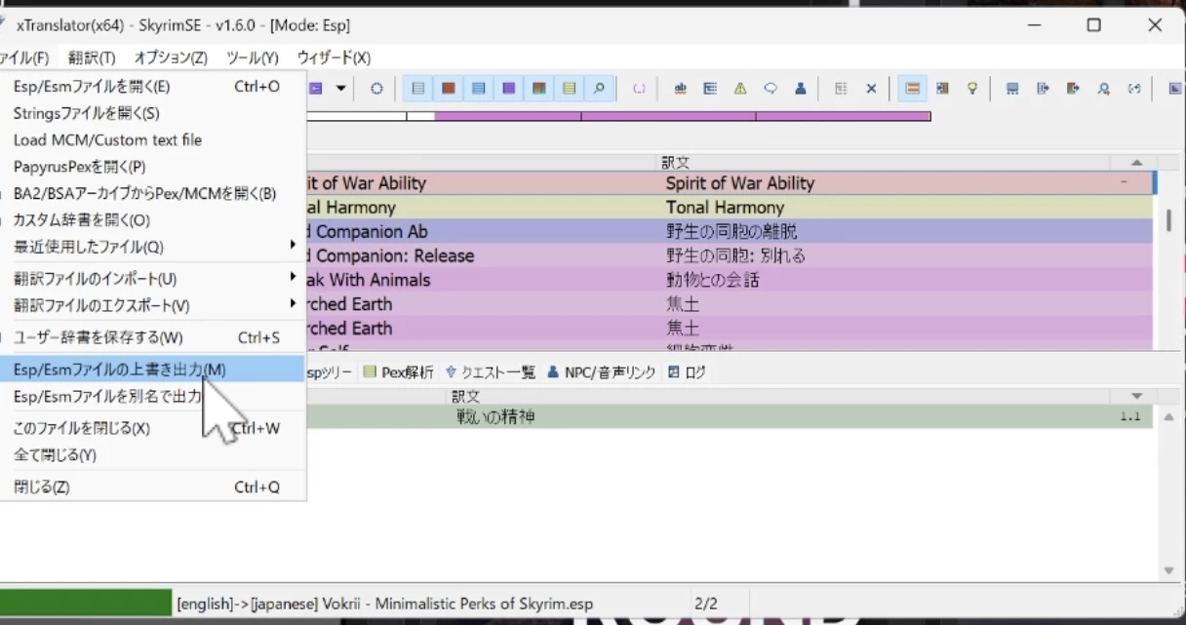Click the lower panel scrollbar up arrow
This screenshot has width=1186, height=625.
[x=1169, y=417]
